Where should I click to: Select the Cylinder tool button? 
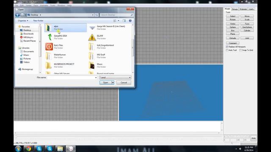247,30
